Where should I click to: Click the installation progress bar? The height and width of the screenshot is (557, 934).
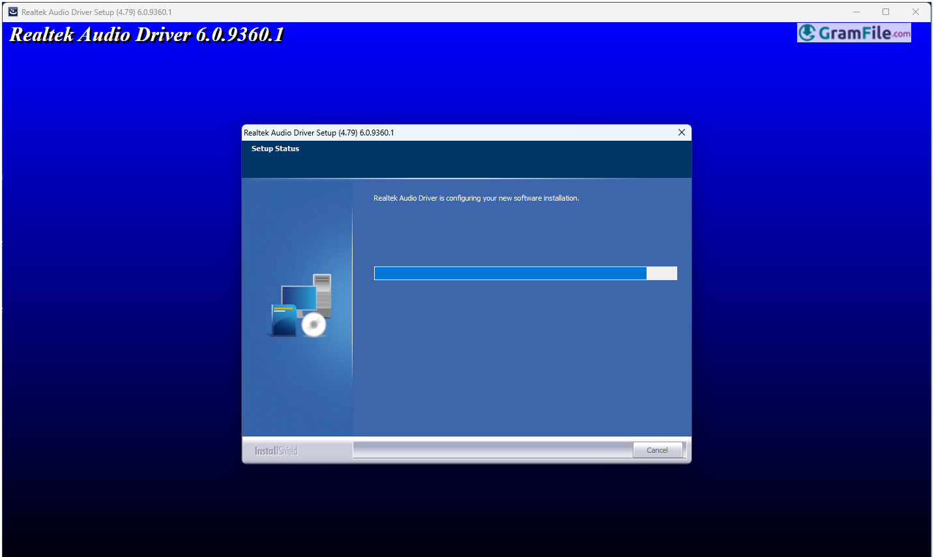tap(525, 273)
